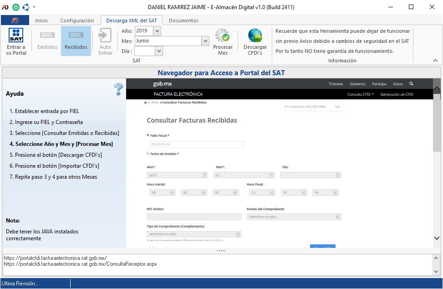Click the green power icon in title bar

coord(16,7)
